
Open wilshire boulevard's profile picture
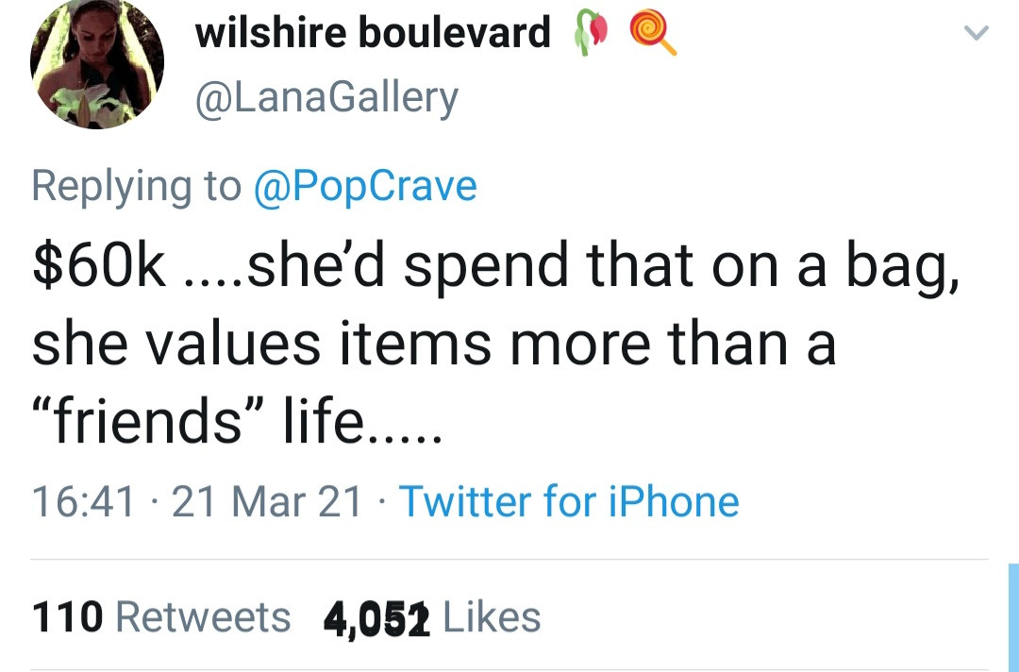pyautogui.click(x=97, y=62)
